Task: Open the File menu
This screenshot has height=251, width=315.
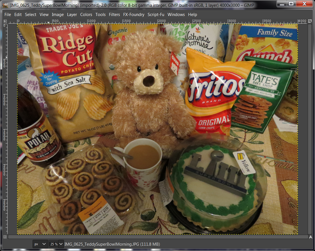Action: 8,15
